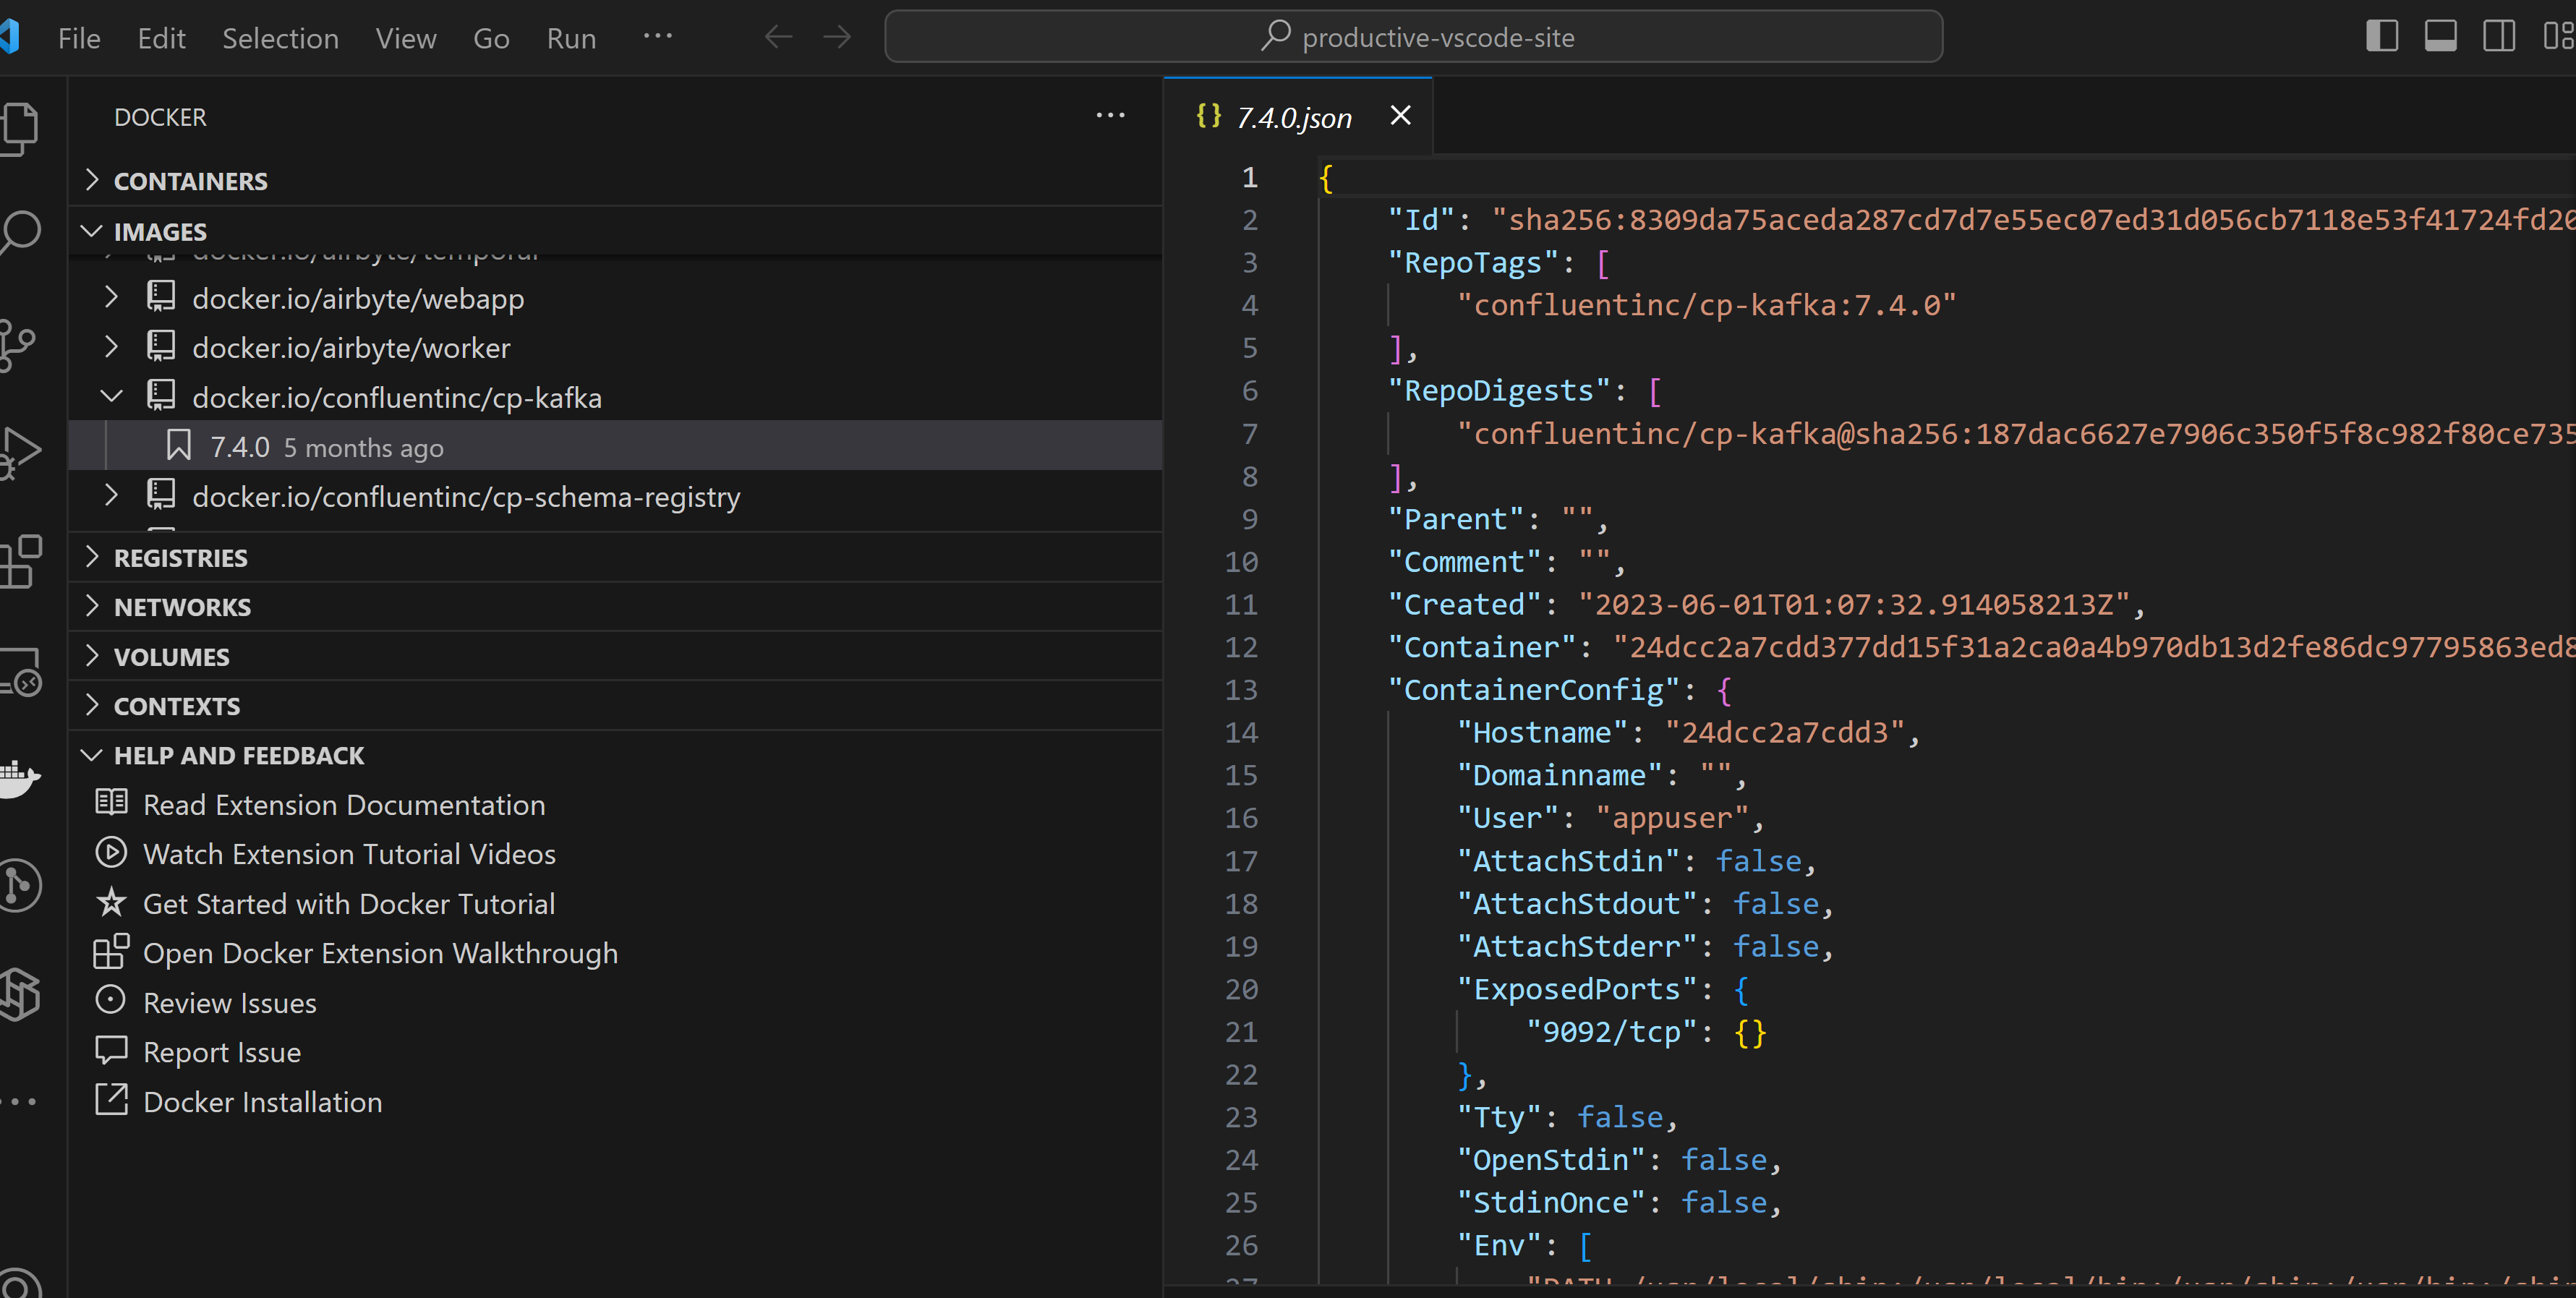This screenshot has width=2576, height=1298.
Task: Click icon beside Open Docker Extension Walkthrough
Action: pos(111,951)
